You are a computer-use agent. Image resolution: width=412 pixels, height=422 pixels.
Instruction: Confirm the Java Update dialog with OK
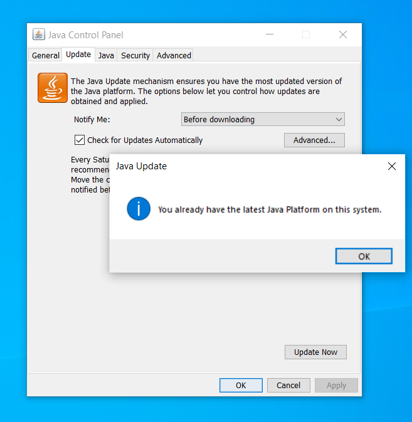coord(364,256)
